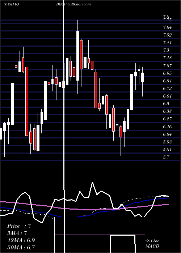The width and height of the screenshot is (181, 253).
Task: Click the 6.61 price axis label
Action: coord(167,96)
